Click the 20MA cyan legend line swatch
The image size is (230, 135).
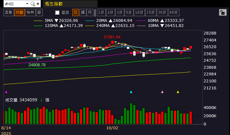[x=90, y=21]
